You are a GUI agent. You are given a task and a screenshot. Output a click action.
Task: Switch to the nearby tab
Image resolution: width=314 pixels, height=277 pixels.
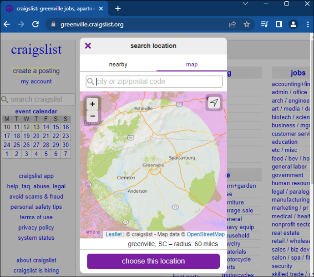coord(118,65)
